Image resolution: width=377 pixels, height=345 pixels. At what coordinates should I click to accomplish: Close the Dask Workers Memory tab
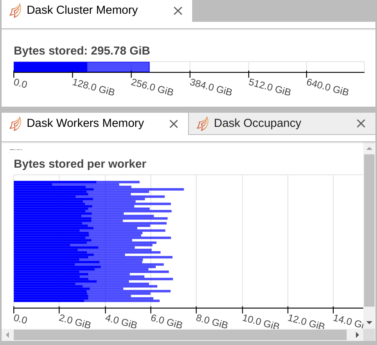click(174, 124)
